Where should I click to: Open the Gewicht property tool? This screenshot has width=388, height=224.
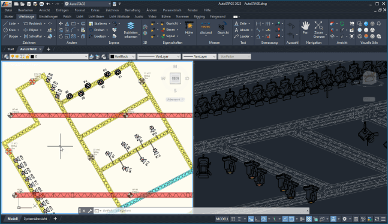point(169,23)
